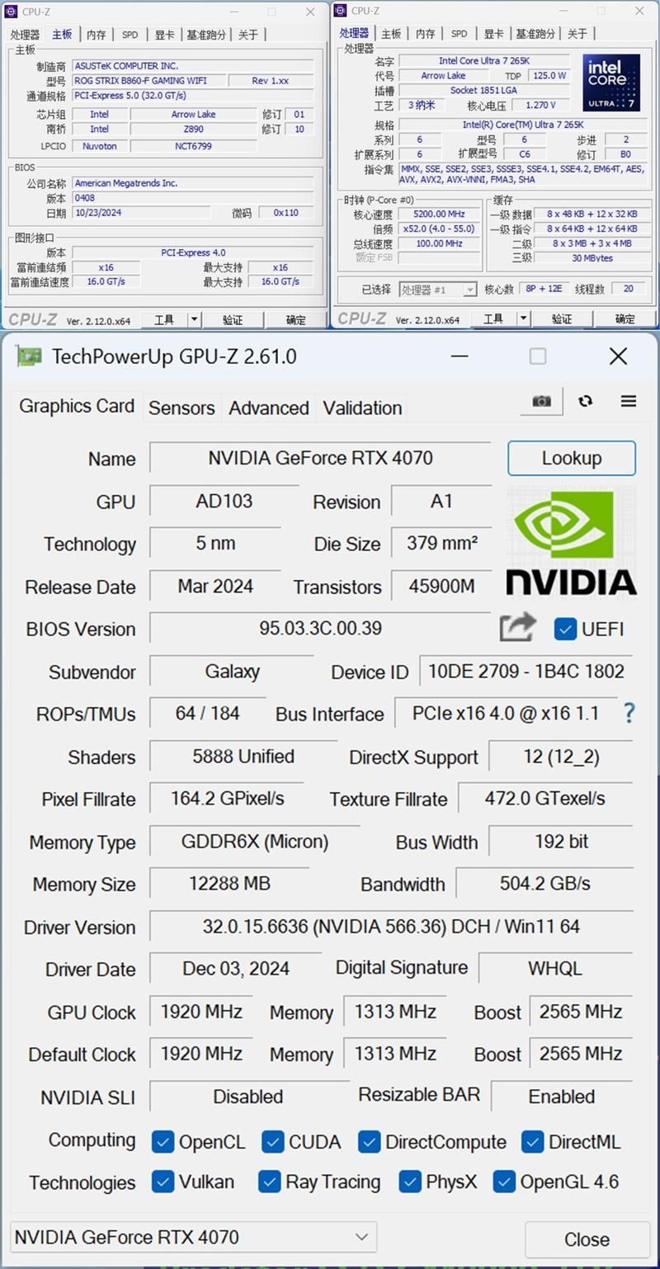Click the CPU-Z icon in left window titlebar

tap(12, 12)
